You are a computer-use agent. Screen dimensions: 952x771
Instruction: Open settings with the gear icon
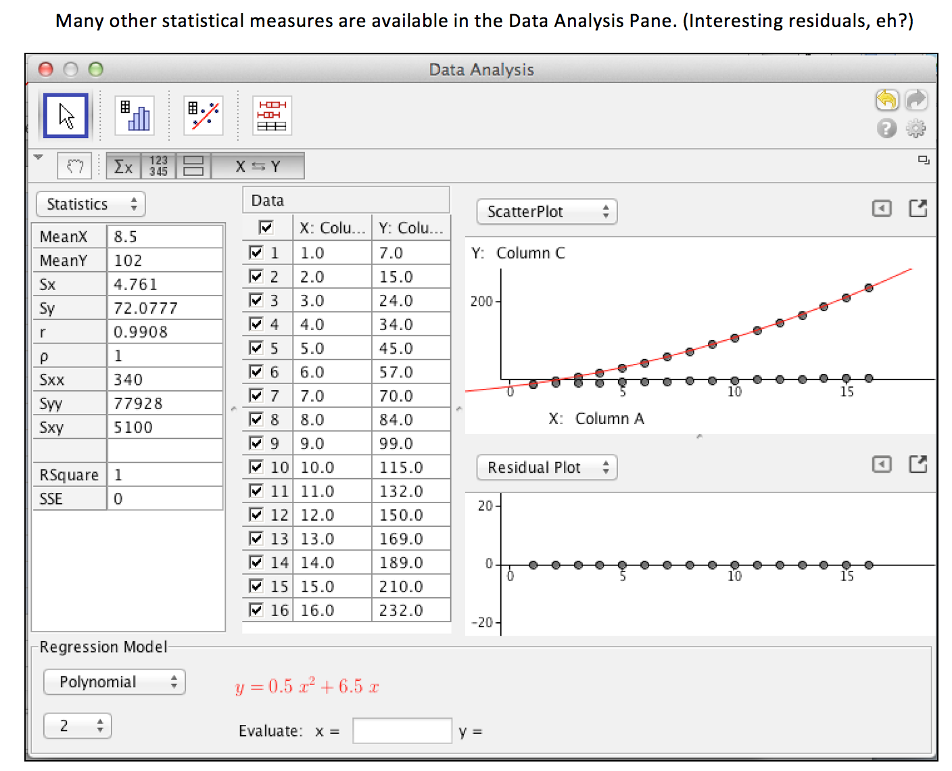[915, 128]
